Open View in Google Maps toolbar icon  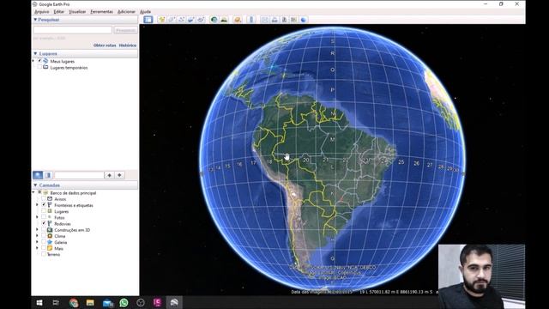pos(293,20)
